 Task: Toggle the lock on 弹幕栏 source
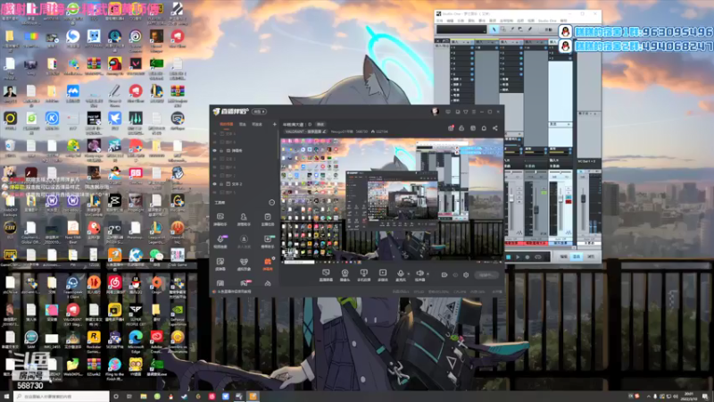tap(221, 150)
